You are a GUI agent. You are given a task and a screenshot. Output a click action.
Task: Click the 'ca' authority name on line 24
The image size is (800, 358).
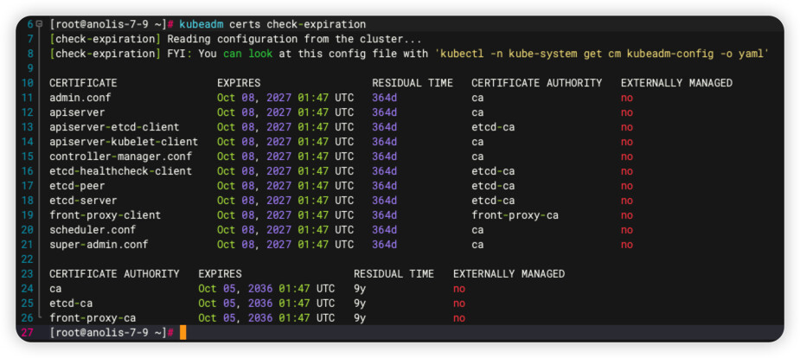[x=55, y=289]
